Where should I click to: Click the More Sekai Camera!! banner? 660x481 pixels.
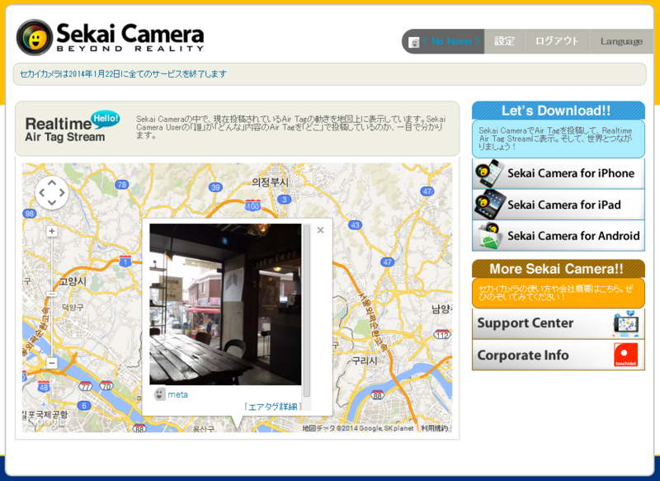(559, 268)
